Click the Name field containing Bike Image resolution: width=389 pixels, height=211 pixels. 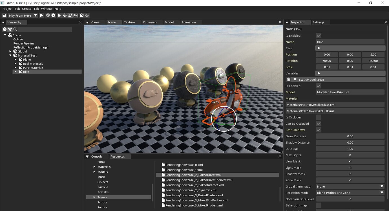[x=350, y=42]
